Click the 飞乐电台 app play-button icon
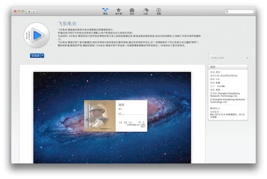267x179 pixels. [36, 35]
